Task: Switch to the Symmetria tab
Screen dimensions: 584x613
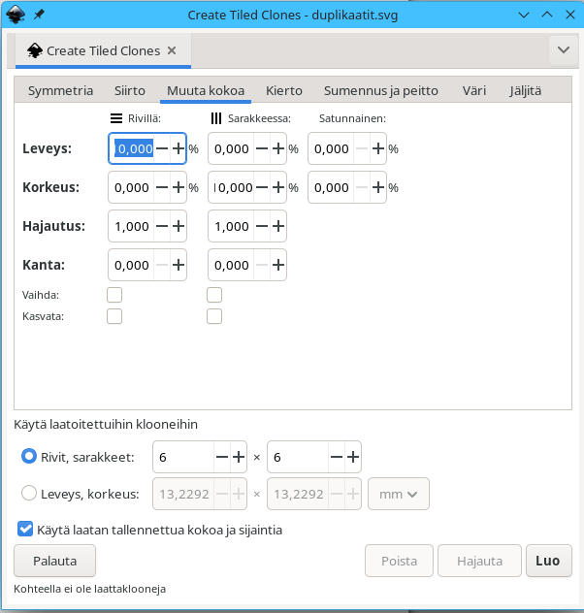Action: coord(60,90)
